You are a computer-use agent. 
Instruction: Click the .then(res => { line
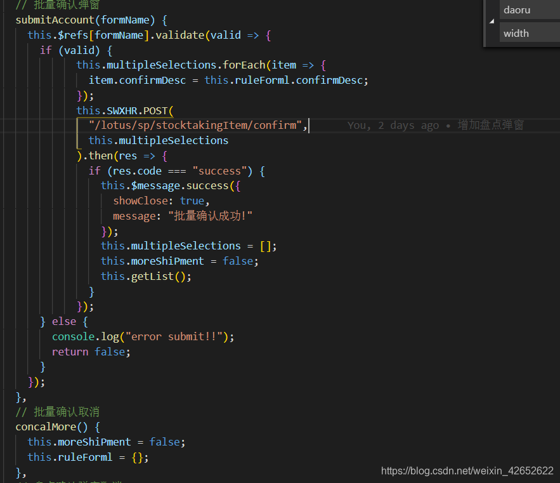click(x=122, y=156)
